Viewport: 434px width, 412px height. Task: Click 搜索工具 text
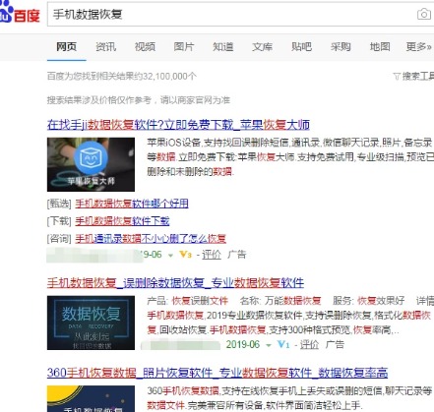[x=418, y=77]
